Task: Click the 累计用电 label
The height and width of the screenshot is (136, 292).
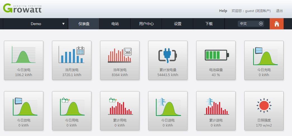Action: (x=120, y=120)
